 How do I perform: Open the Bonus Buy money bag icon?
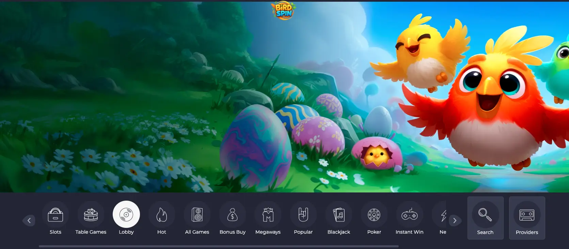click(x=233, y=215)
